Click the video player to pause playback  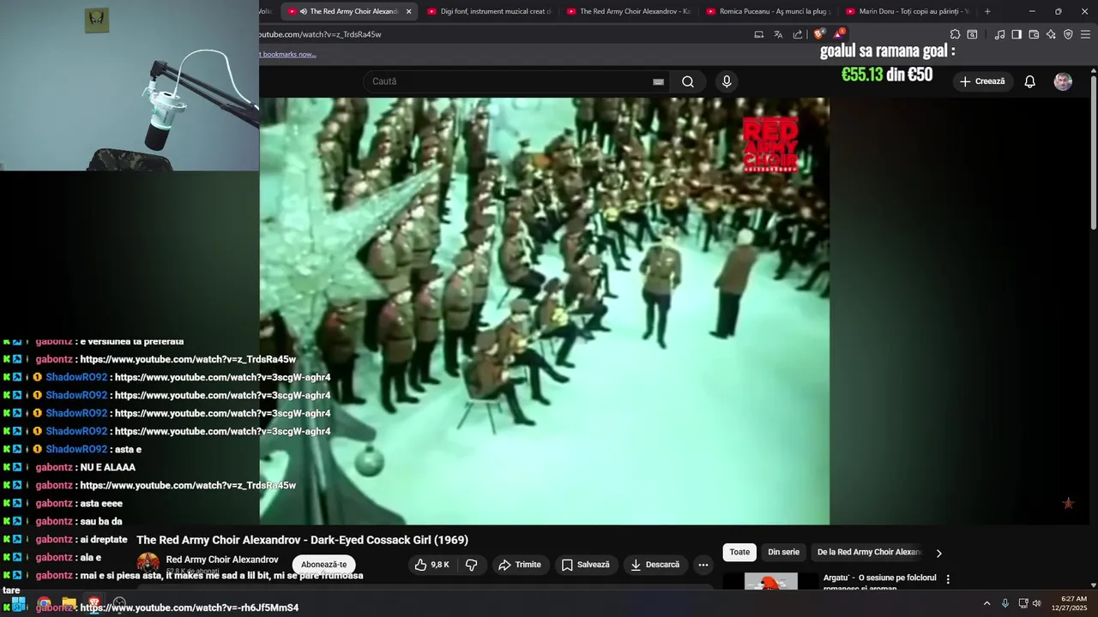point(544,310)
